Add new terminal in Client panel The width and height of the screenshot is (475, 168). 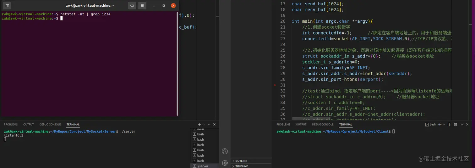coord(440,125)
